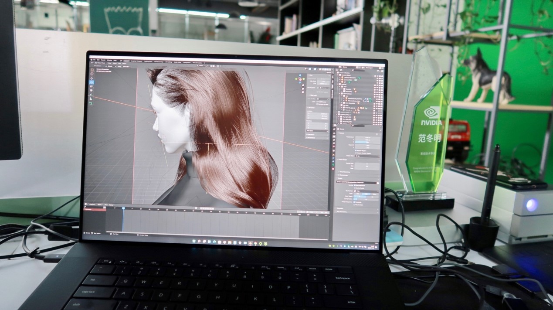The height and width of the screenshot is (310, 553).
Task: Switch to the Layout workspace tab
Action: tap(126, 60)
